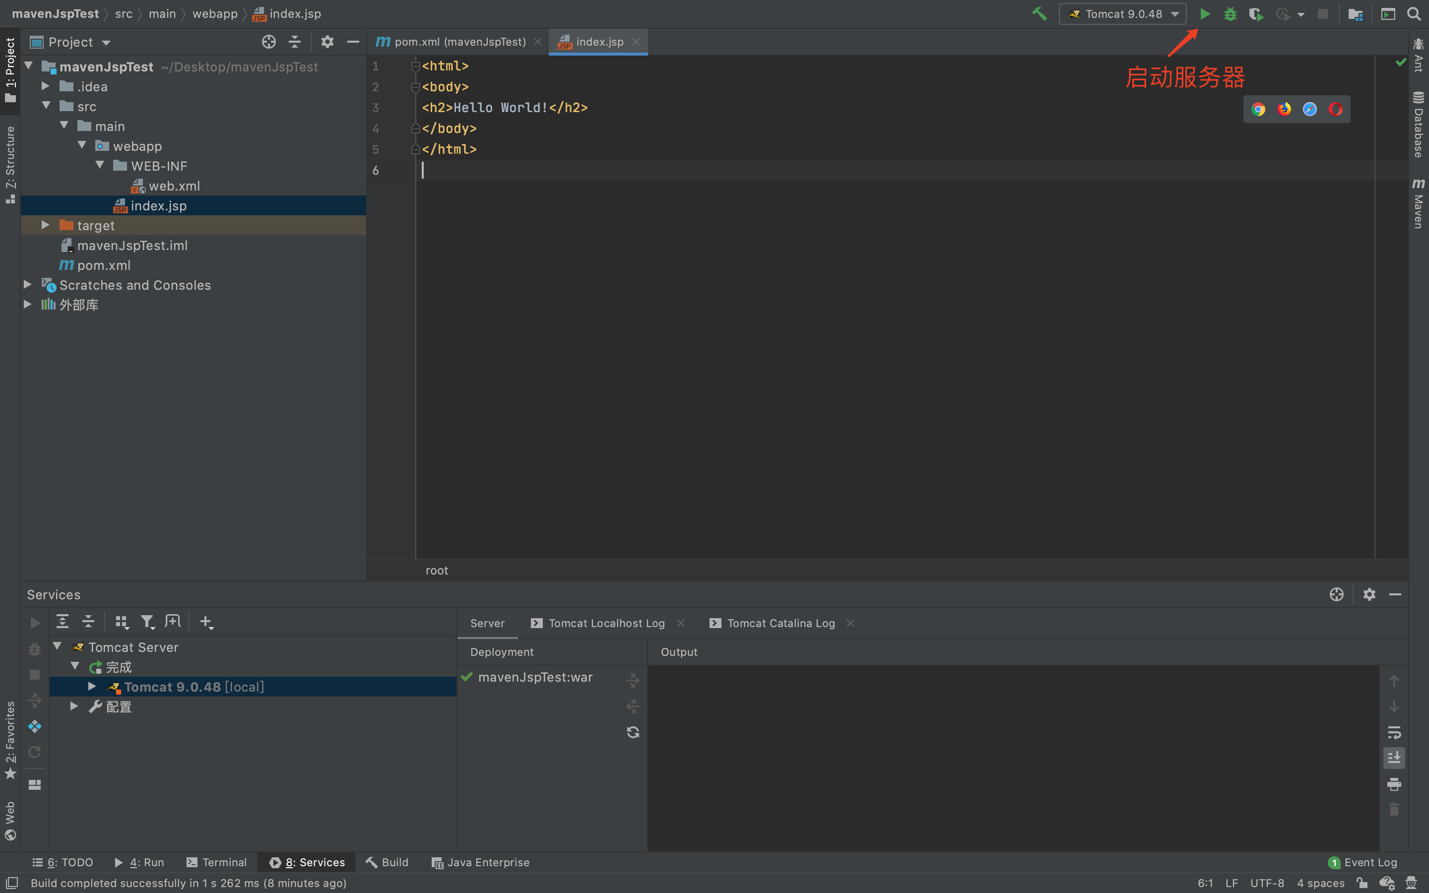The height and width of the screenshot is (893, 1429).
Task: Open index.jsp in Firefox browser
Action: coord(1284,109)
